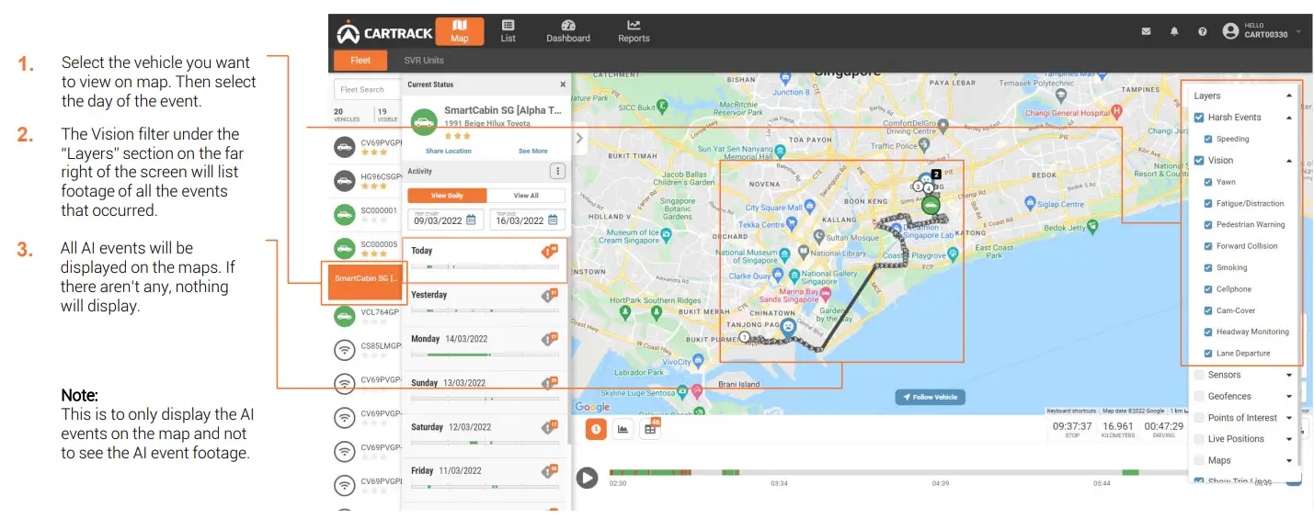1314x530 pixels.
Task: Toggle the Yawn checkbox
Action: click(x=1208, y=182)
